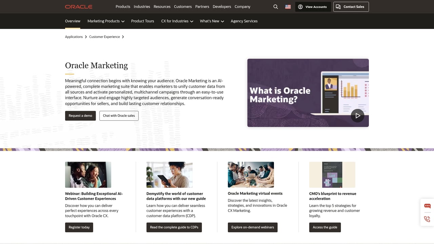This screenshot has height=244, width=434.
Task: Open the red live chat bubble icon
Action: click(x=427, y=206)
